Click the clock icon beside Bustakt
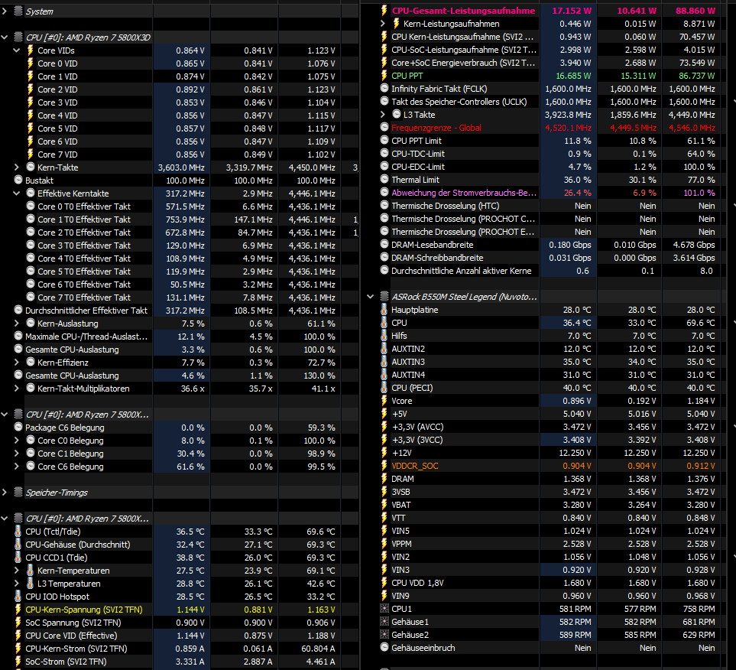Image resolution: width=736 pixels, height=670 pixels. tap(18, 180)
